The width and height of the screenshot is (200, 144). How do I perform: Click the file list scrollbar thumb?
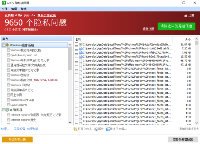tap(196, 43)
